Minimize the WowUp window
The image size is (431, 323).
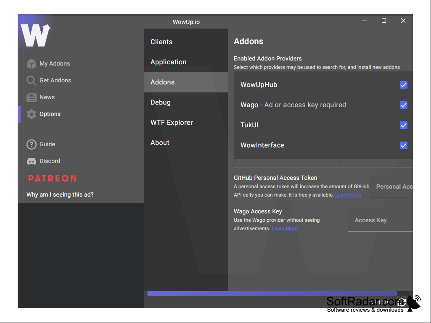[365, 21]
